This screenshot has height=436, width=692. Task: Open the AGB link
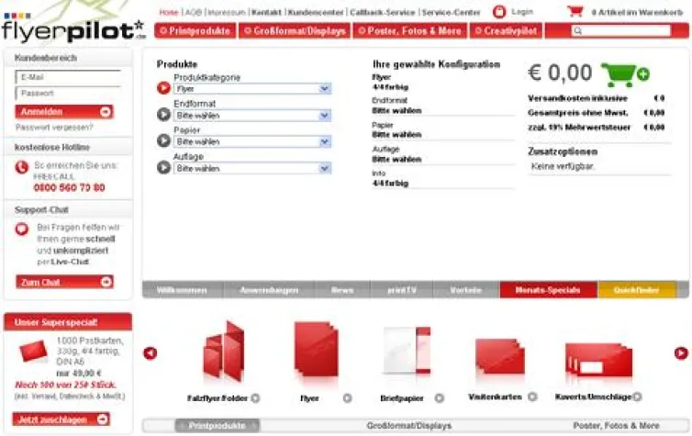point(194,12)
